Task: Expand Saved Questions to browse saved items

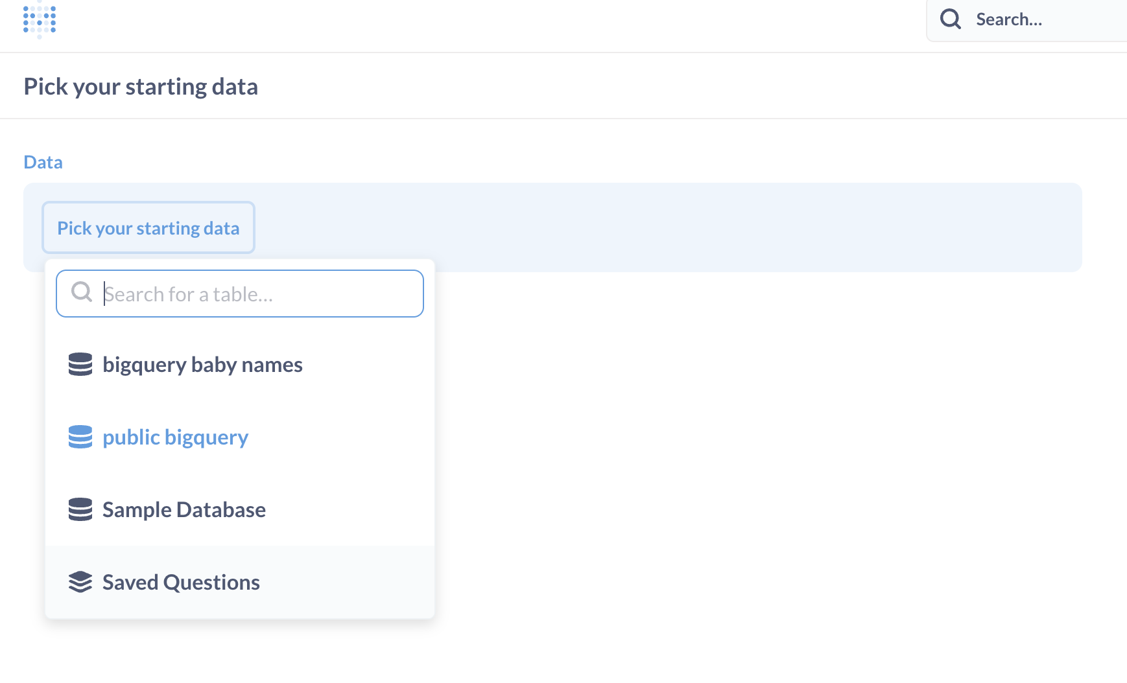Action: click(x=180, y=582)
